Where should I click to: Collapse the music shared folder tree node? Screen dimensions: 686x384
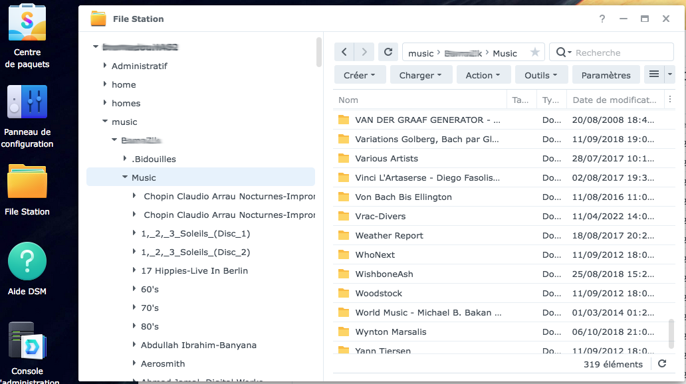tap(105, 122)
